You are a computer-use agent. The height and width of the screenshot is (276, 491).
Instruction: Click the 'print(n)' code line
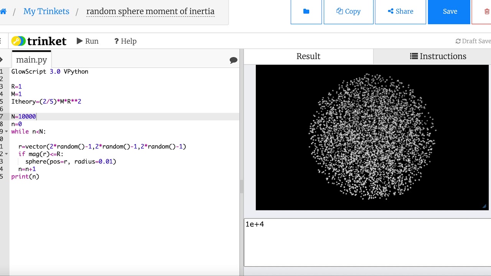[x=25, y=177]
